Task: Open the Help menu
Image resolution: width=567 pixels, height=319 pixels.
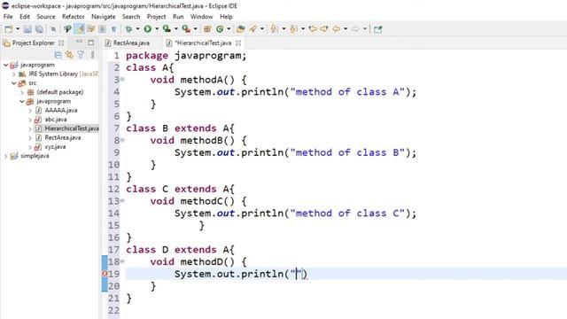Action: (226, 17)
